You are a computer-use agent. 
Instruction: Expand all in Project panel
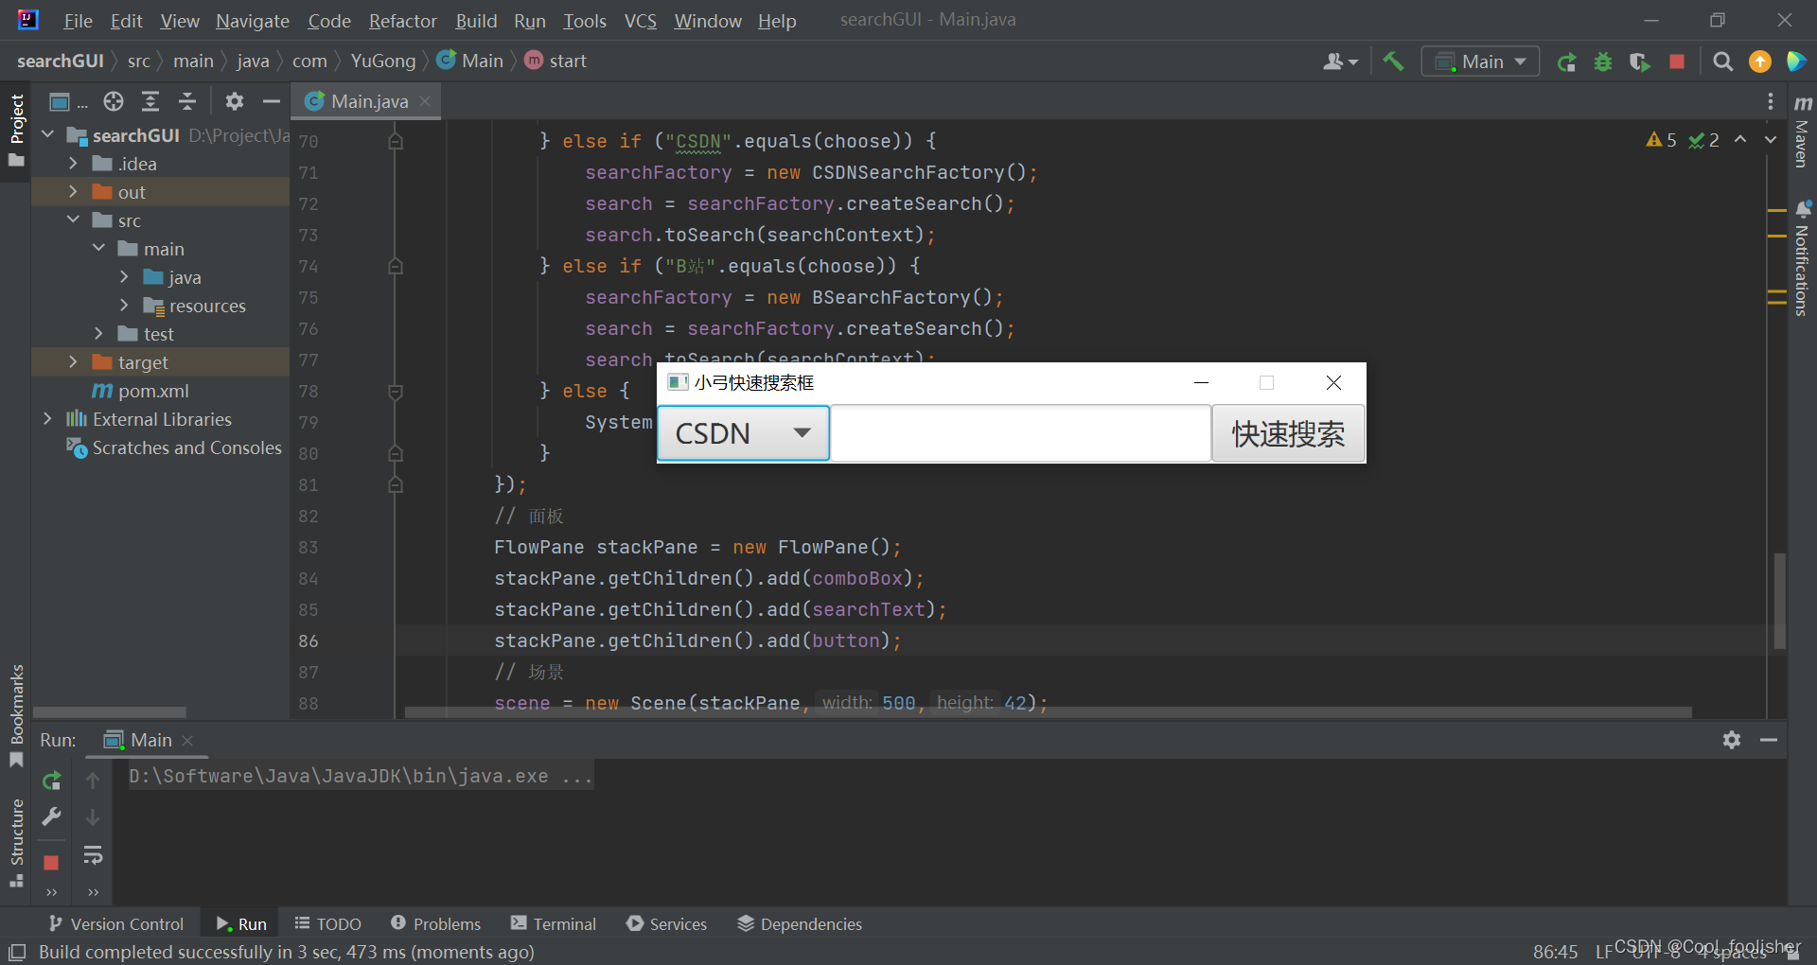pyautogui.click(x=150, y=101)
